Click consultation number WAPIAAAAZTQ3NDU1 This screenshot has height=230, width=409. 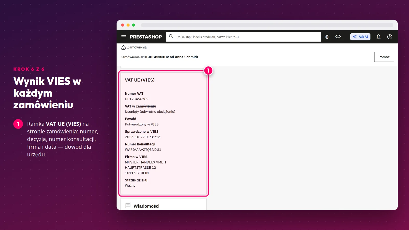143,149
